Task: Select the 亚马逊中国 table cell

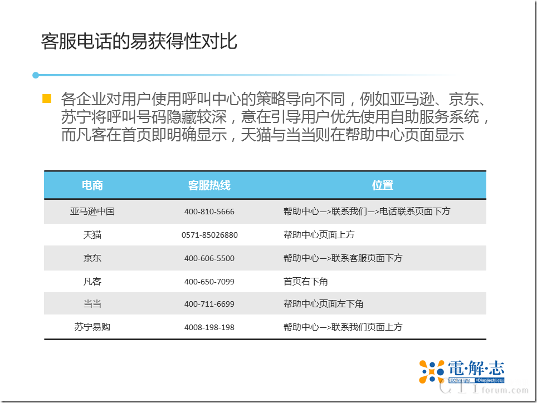Action: point(92,212)
